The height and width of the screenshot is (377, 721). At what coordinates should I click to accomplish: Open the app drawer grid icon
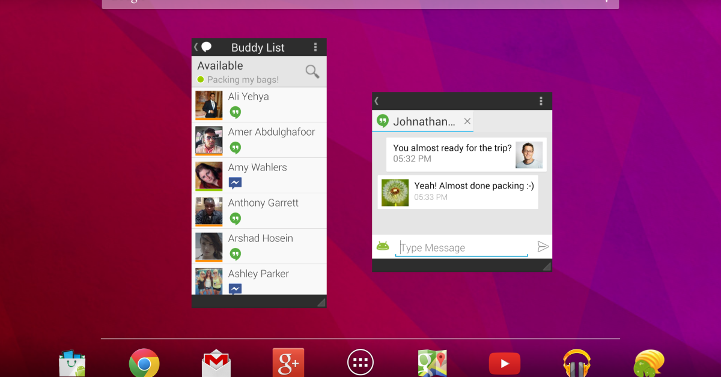click(360, 363)
